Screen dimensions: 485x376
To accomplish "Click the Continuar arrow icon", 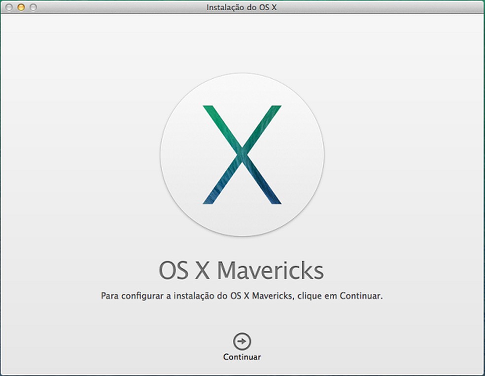I will (x=242, y=342).
